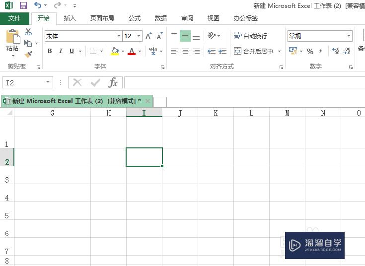
Task: Click the fx insert function icon
Action: pos(113,82)
